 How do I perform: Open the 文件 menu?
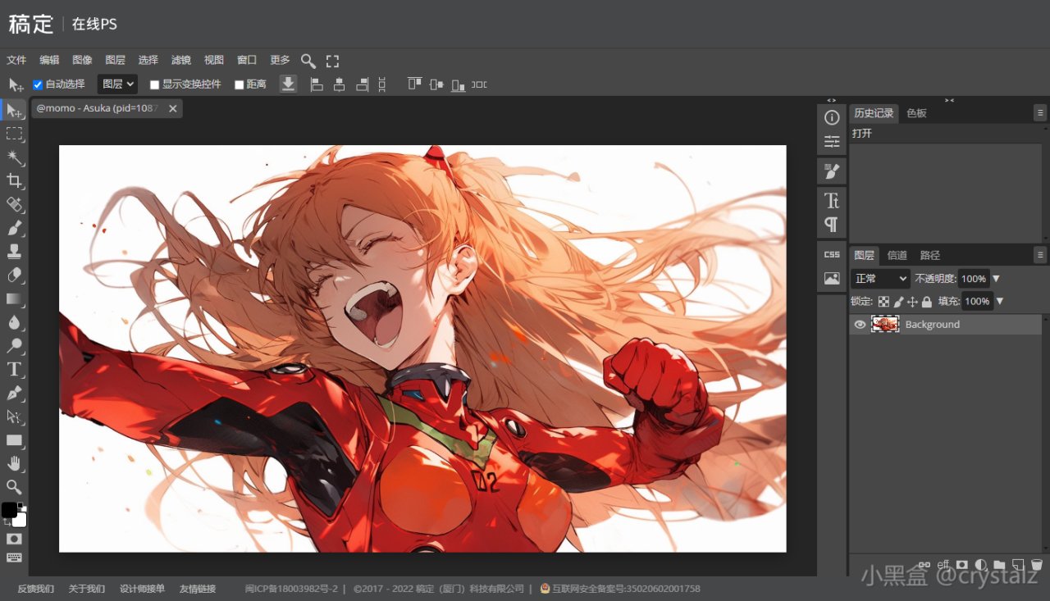pyautogui.click(x=16, y=61)
